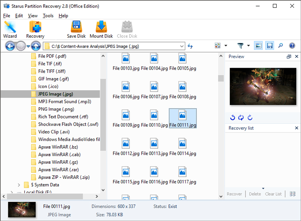The height and width of the screenshot is (221, 301).
Task: Click the Mount Disk icon
Action: [x=101, y=29]
